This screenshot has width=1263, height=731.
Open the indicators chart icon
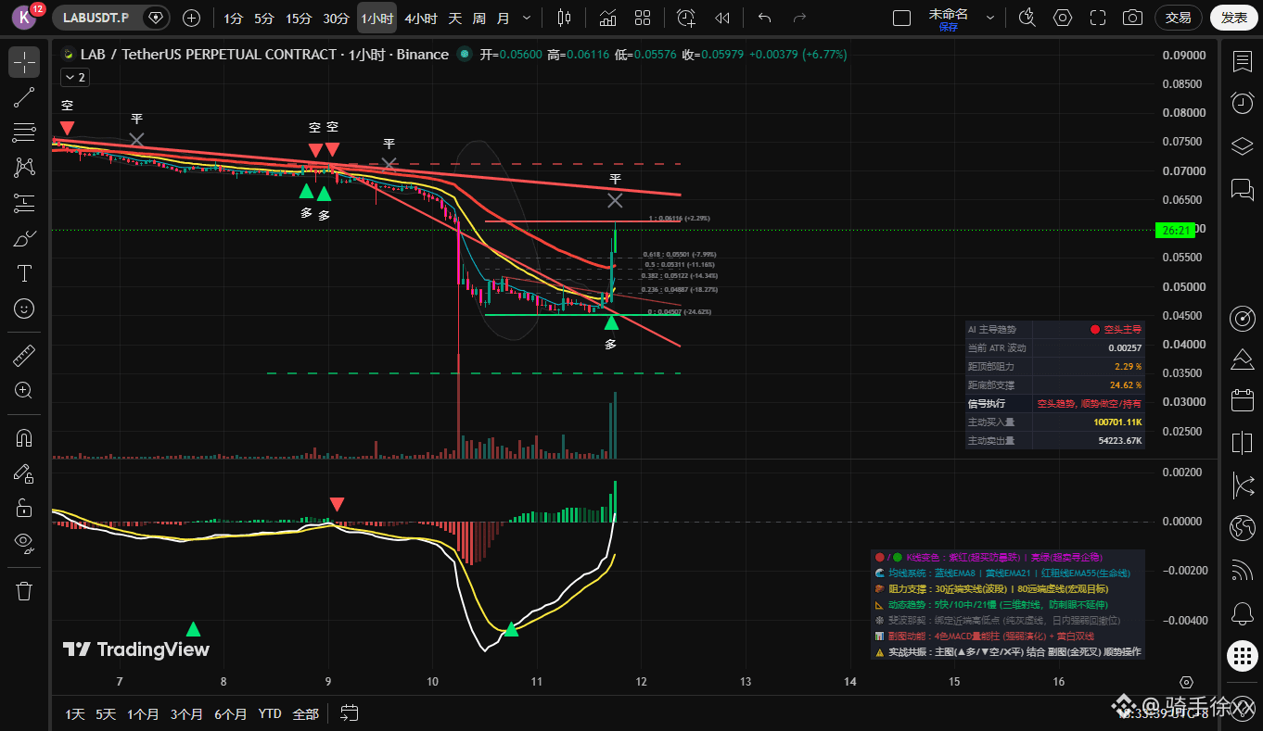click(607, 18)
